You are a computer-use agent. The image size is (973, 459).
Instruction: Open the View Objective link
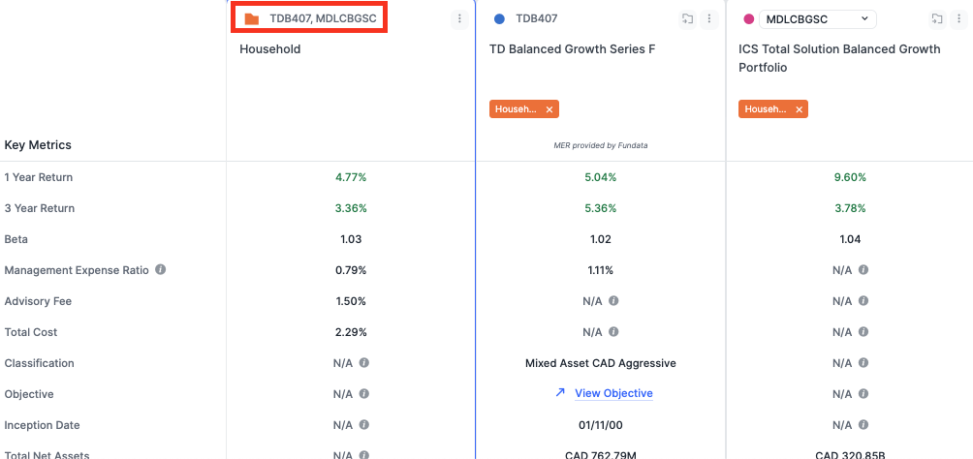coord(613,393)
